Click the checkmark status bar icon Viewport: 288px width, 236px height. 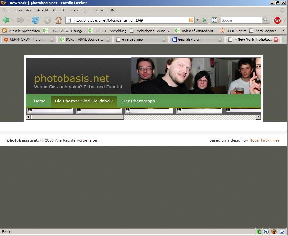tap(282, 232)
